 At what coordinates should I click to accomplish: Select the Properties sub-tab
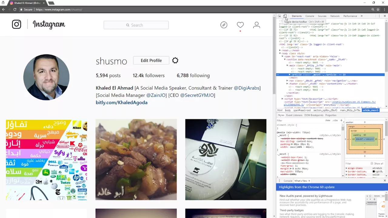[x=331, y=115]
